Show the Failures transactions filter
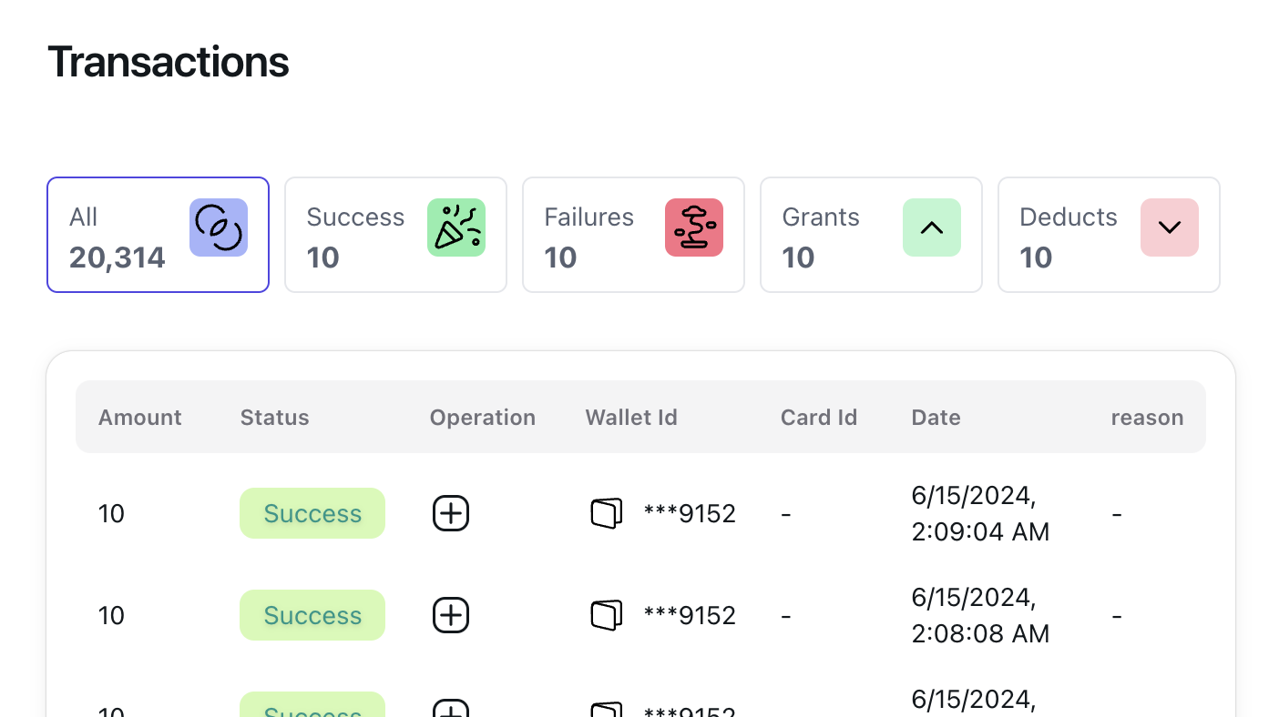This screenshot has width=1279, height=717. [633, 235]
